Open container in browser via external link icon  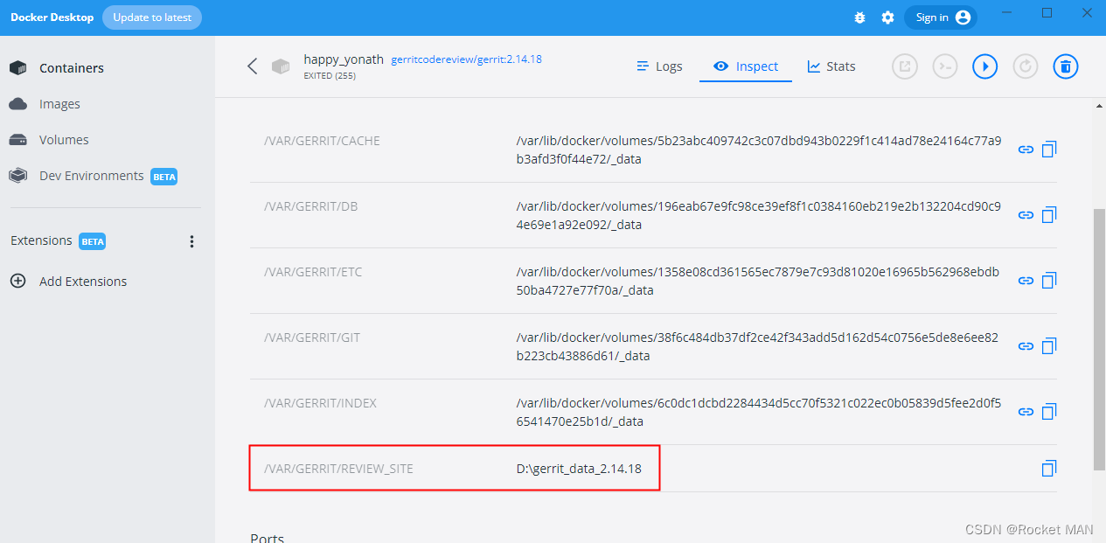(904, 66)
